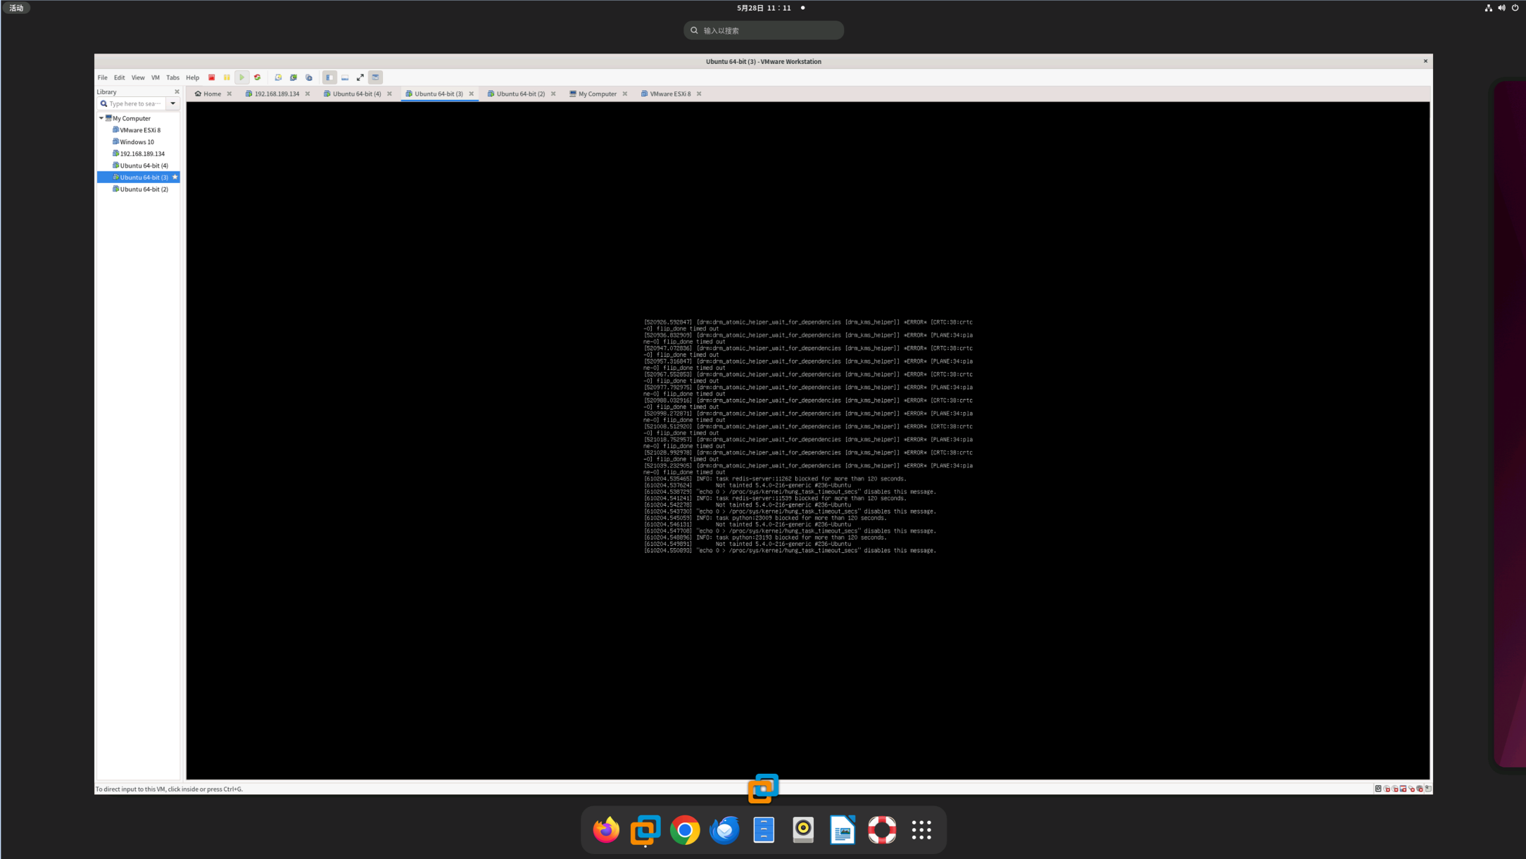This screenshot has width=1526, height=859.
Task: Toggle the console view button
Action: coord(376,77)
